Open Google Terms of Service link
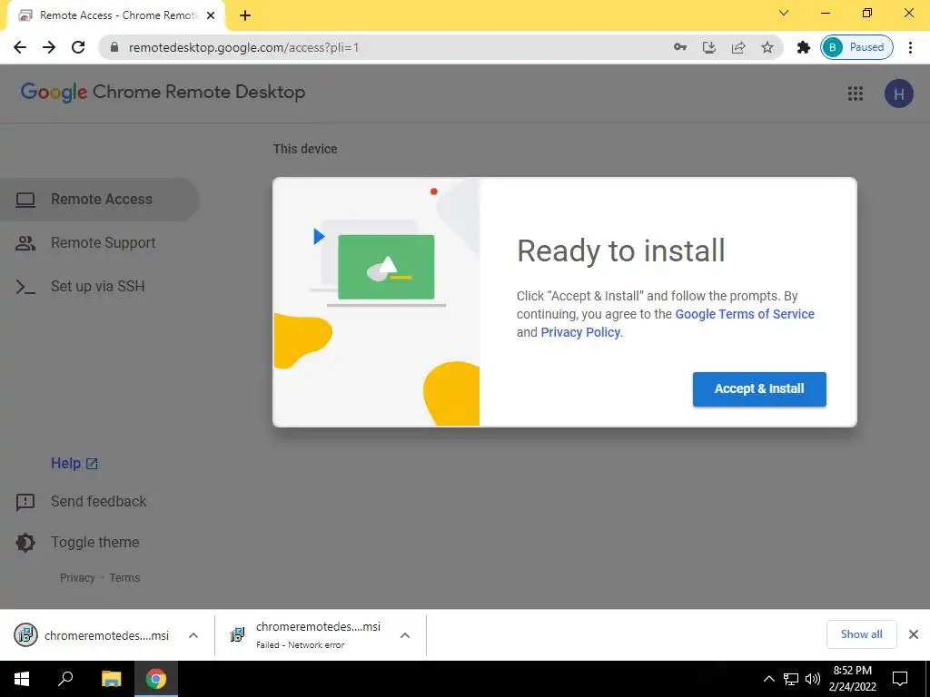930x697 pixels. point(745,314)
